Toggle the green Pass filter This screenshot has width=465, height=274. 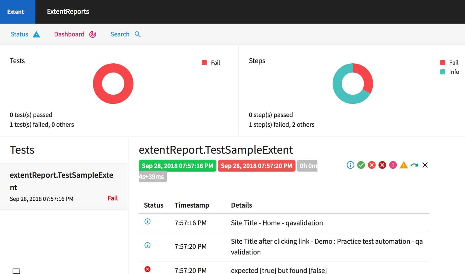pos(361,165)
